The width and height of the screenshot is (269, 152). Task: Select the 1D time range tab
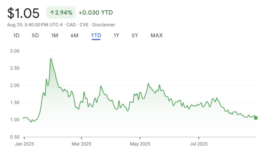tap(16, 35)
